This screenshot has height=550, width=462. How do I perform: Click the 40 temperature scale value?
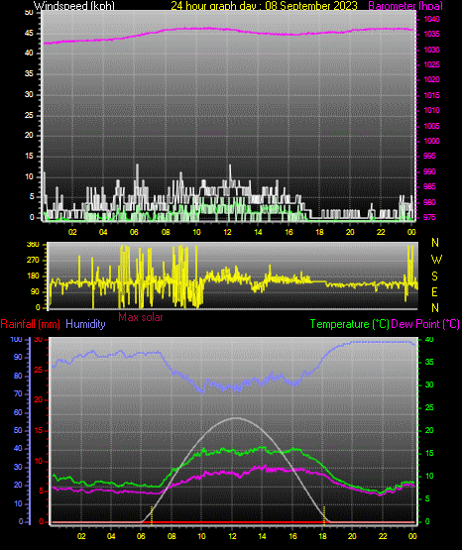pos(429,340)
